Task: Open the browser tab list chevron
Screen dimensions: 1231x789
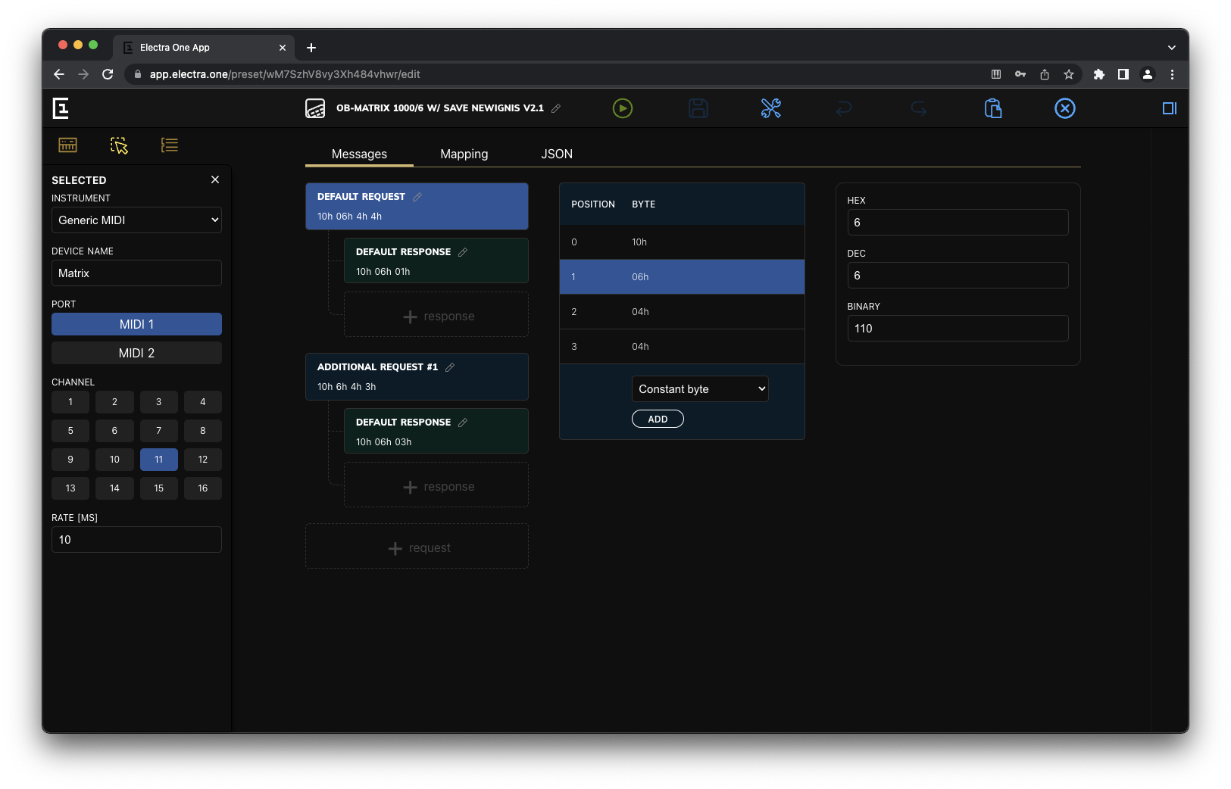Action: pyautogui.click(x=1172, y=47)
